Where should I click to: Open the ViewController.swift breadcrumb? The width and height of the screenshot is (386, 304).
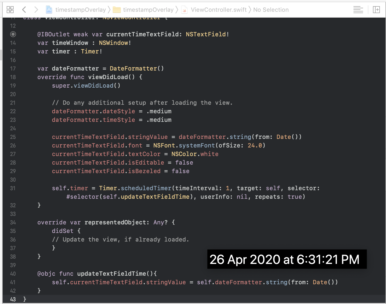coord(219,10)
